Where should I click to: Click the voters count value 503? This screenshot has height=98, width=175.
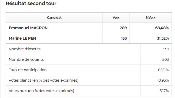pyautogui.click(x=166, y=59)
